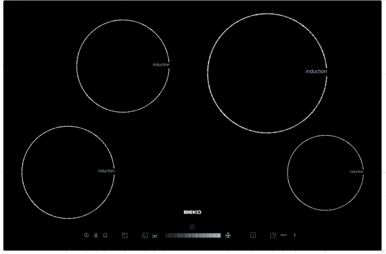Tap the induction label on the largest zone
This screenshot has width=386, height=254.
tap(316, 71)
